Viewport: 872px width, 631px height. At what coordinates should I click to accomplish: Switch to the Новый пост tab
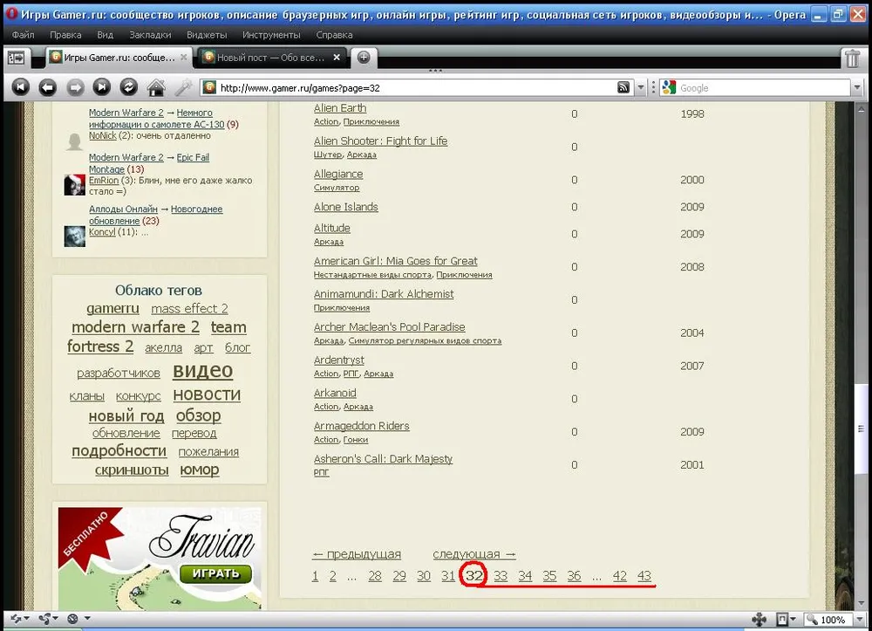pos(270,58)
